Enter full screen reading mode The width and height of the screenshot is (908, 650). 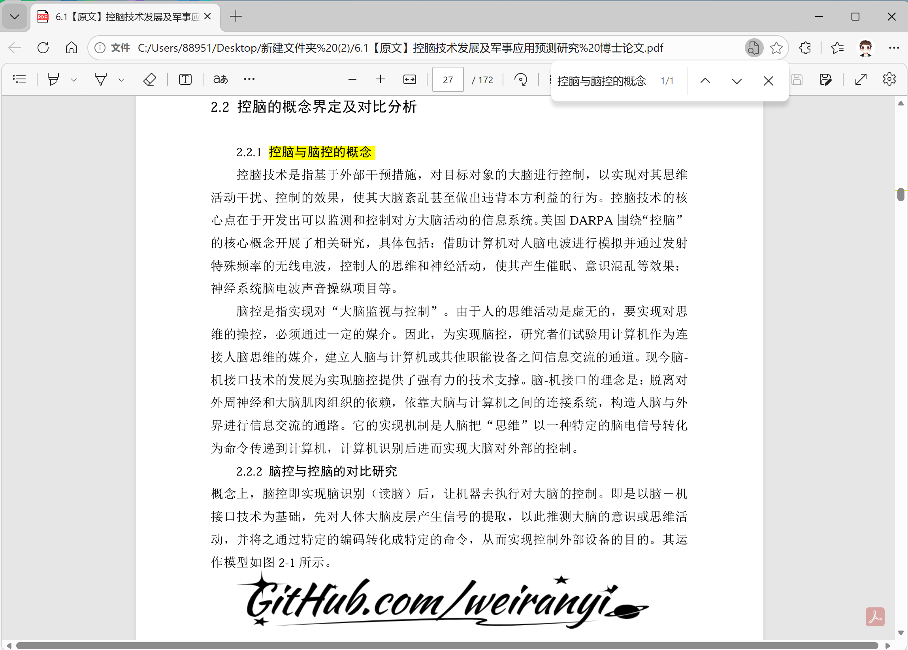(x=861, y=80)
